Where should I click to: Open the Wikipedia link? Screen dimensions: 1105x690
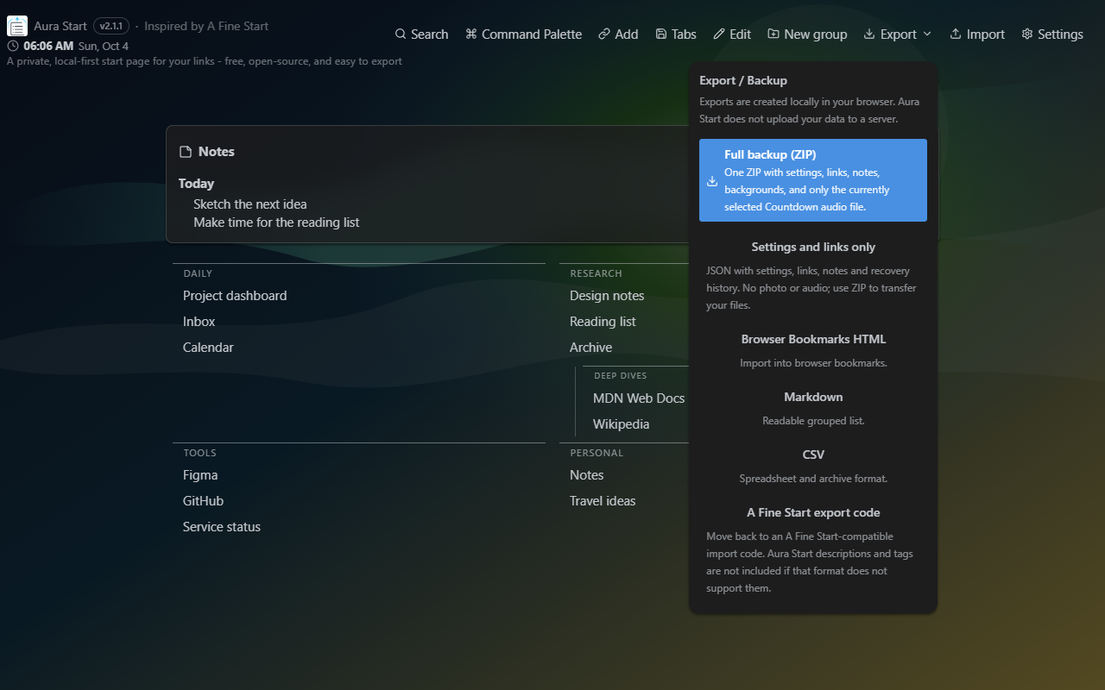(622, 424)
